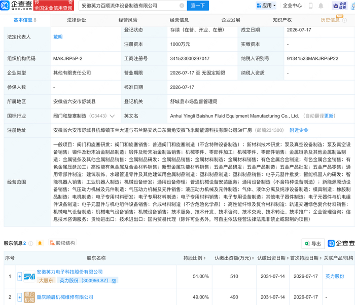This screenshot has height=305, width=355.
Task: Open 历史信息 VIP tab
Action: tap(330, 20)
